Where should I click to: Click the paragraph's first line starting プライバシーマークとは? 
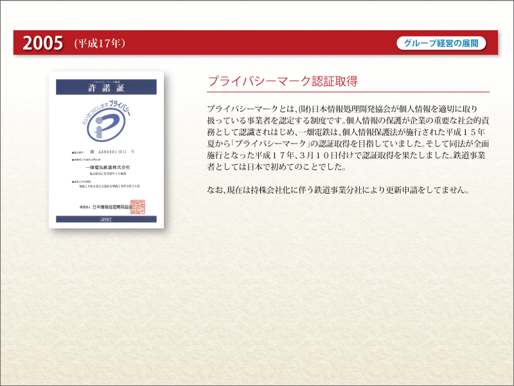click(342, 109)
